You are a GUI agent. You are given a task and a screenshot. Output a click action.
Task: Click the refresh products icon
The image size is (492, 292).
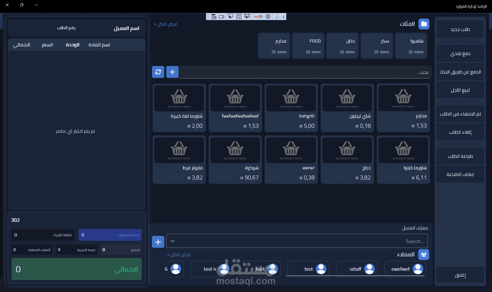pyautogui.click(x=158, y=72)
